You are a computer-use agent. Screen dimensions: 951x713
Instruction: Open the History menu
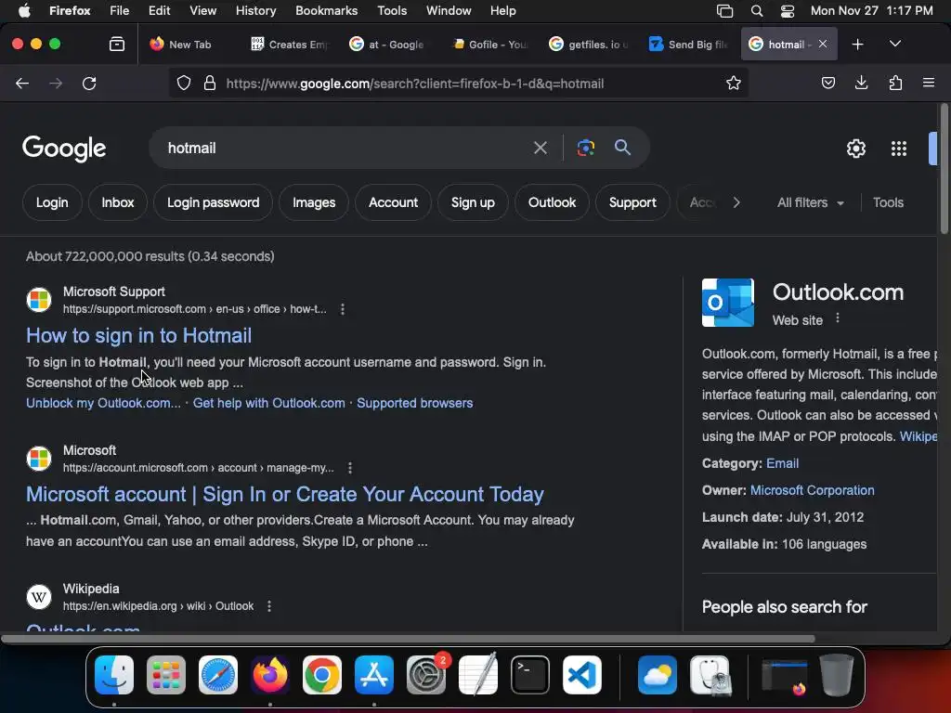tap(255, 11)
